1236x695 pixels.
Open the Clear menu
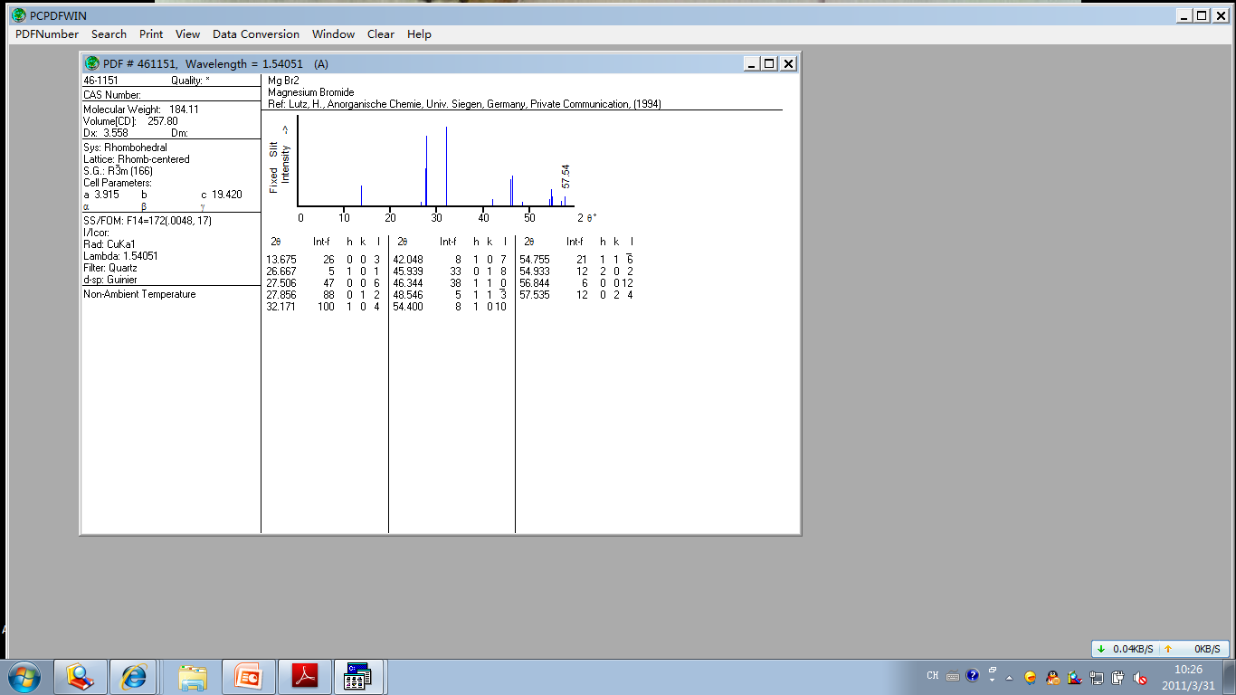pyautogui.click(x=381, y=34)
